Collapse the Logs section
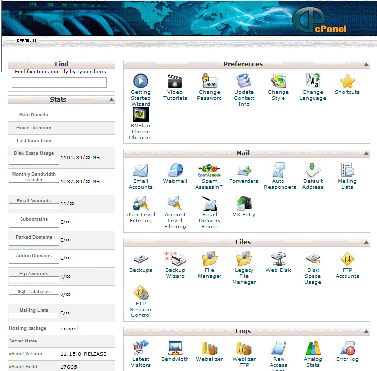Image resolution: width=377 pixels, height=371 pixels. [x=366, y=331]
